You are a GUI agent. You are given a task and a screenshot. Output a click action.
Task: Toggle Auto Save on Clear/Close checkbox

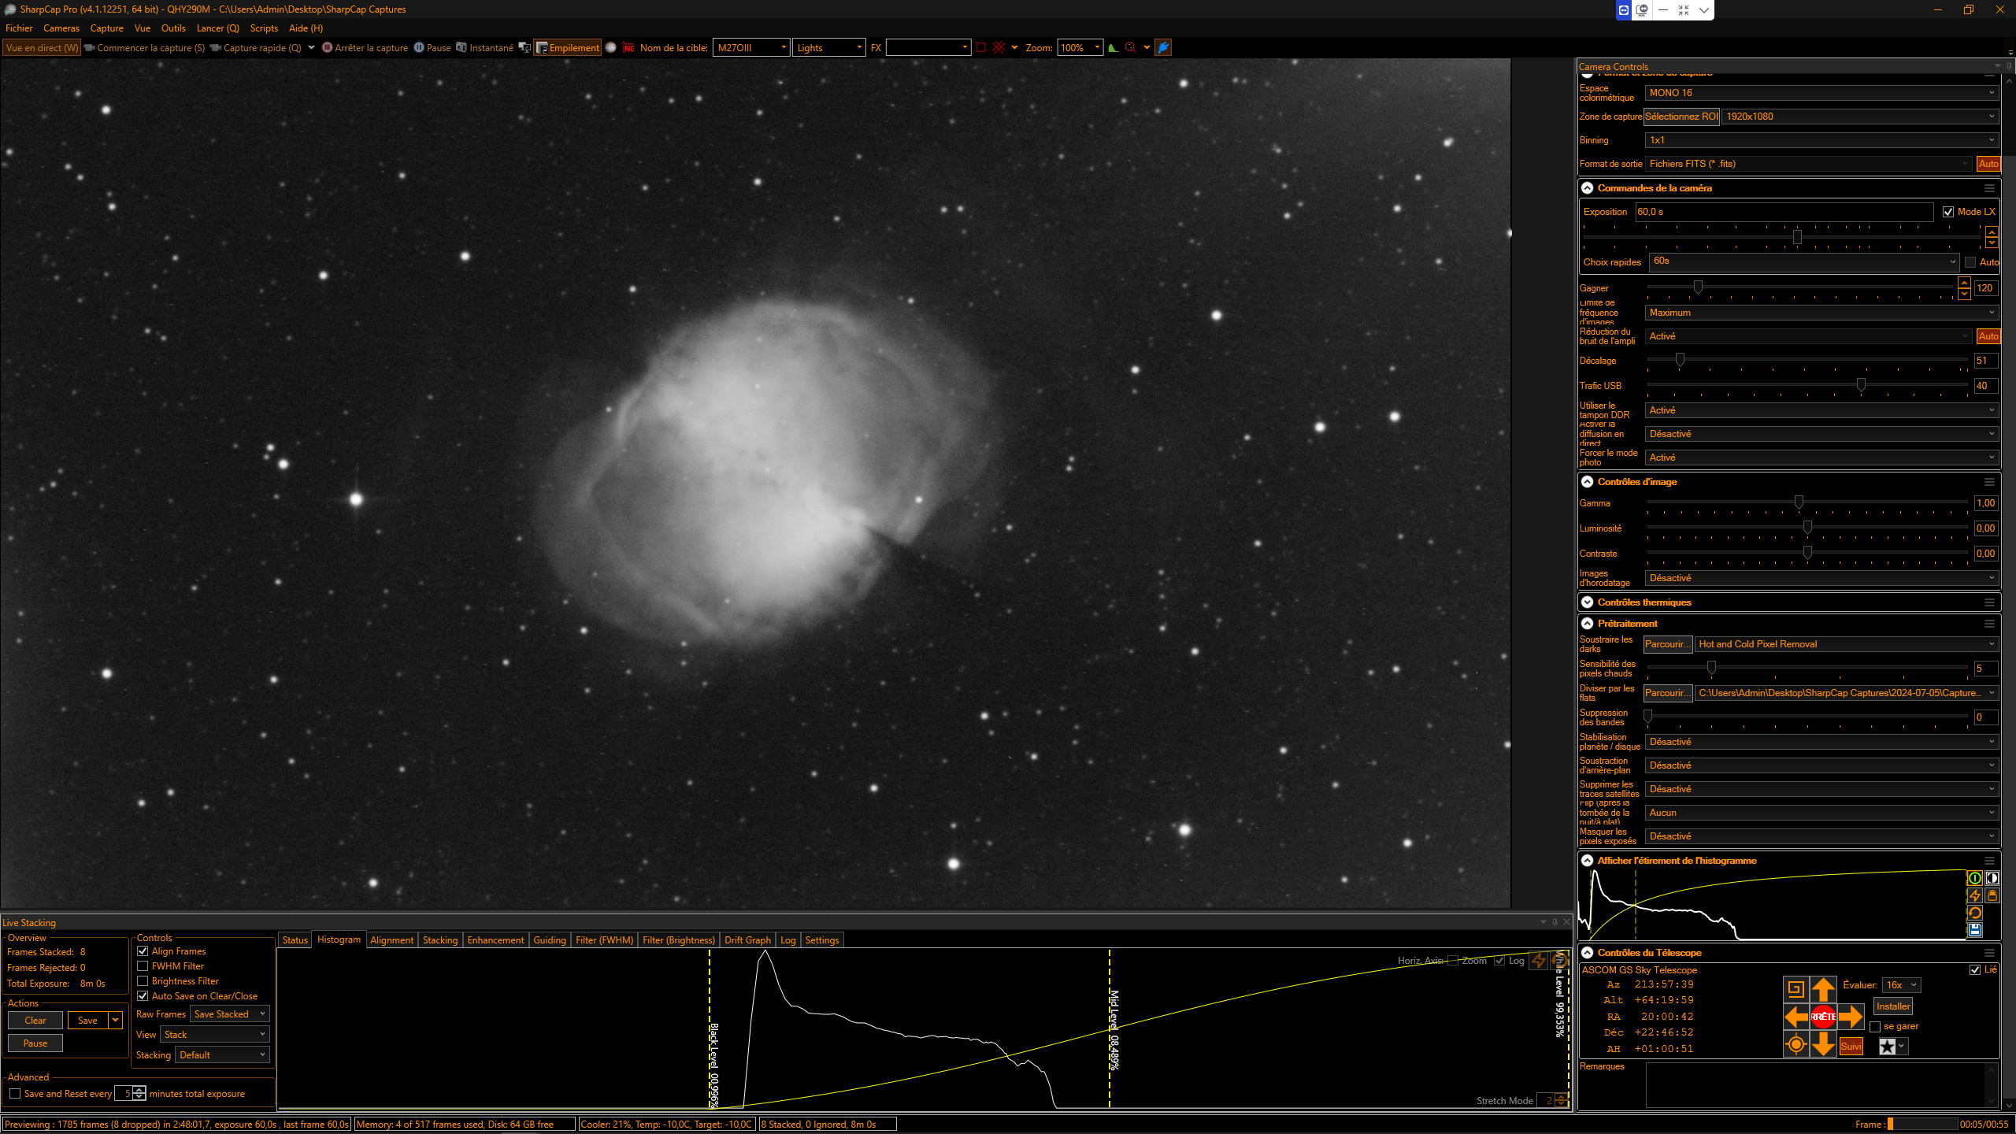click(x=143, y=996)
